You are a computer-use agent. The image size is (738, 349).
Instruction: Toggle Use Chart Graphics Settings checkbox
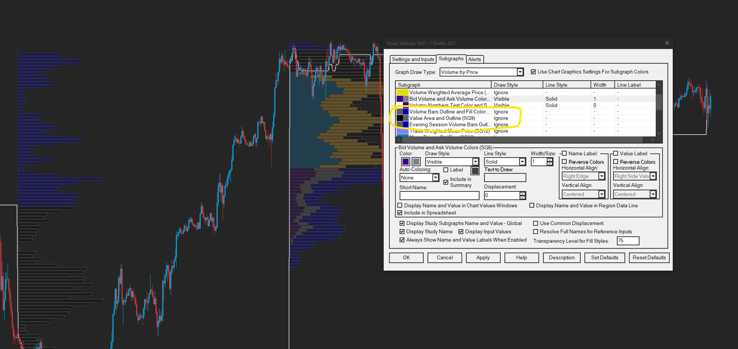pyautogui.click(x=534, y=72)
